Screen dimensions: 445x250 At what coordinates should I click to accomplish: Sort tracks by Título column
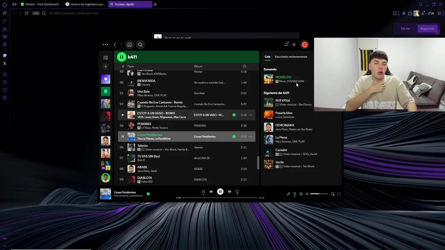[x=131, y=66]
